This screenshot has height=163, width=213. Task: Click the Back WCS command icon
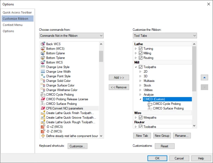click(x=43, y=44)
